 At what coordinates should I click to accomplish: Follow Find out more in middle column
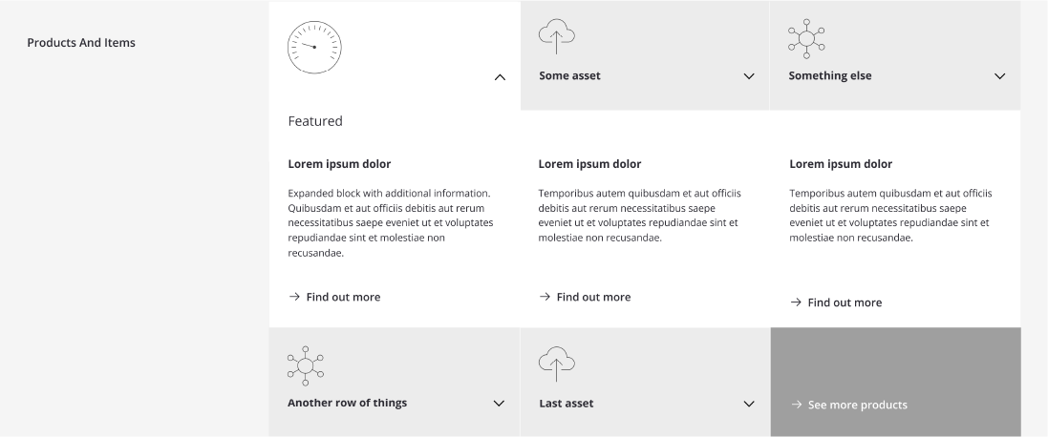click(593, 297)
